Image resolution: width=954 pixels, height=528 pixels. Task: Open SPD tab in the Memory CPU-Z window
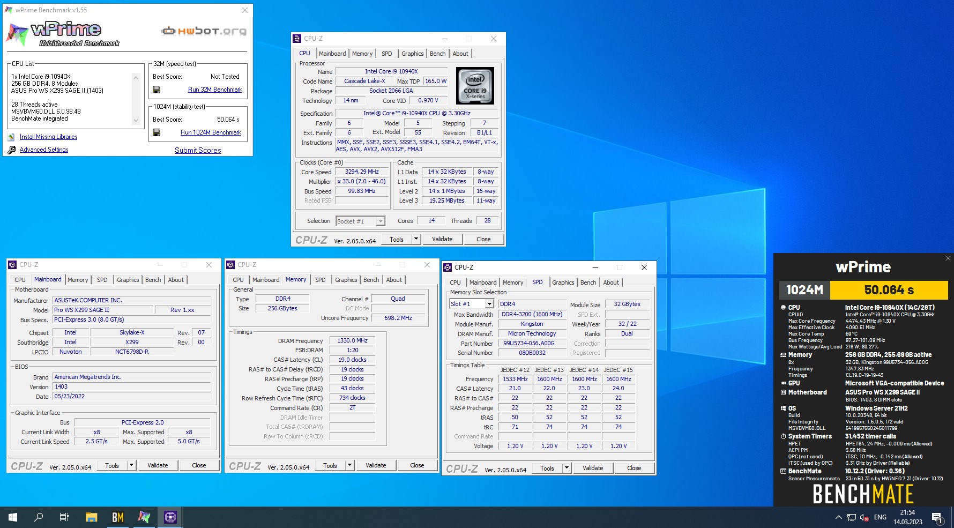[321, 280]
